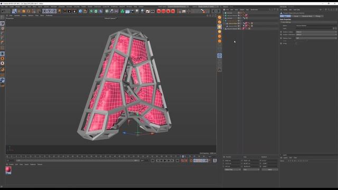Click Position X field in Coordinates Manager
The width and height of the screenshot is (338, 190).
tap(232, 160)
